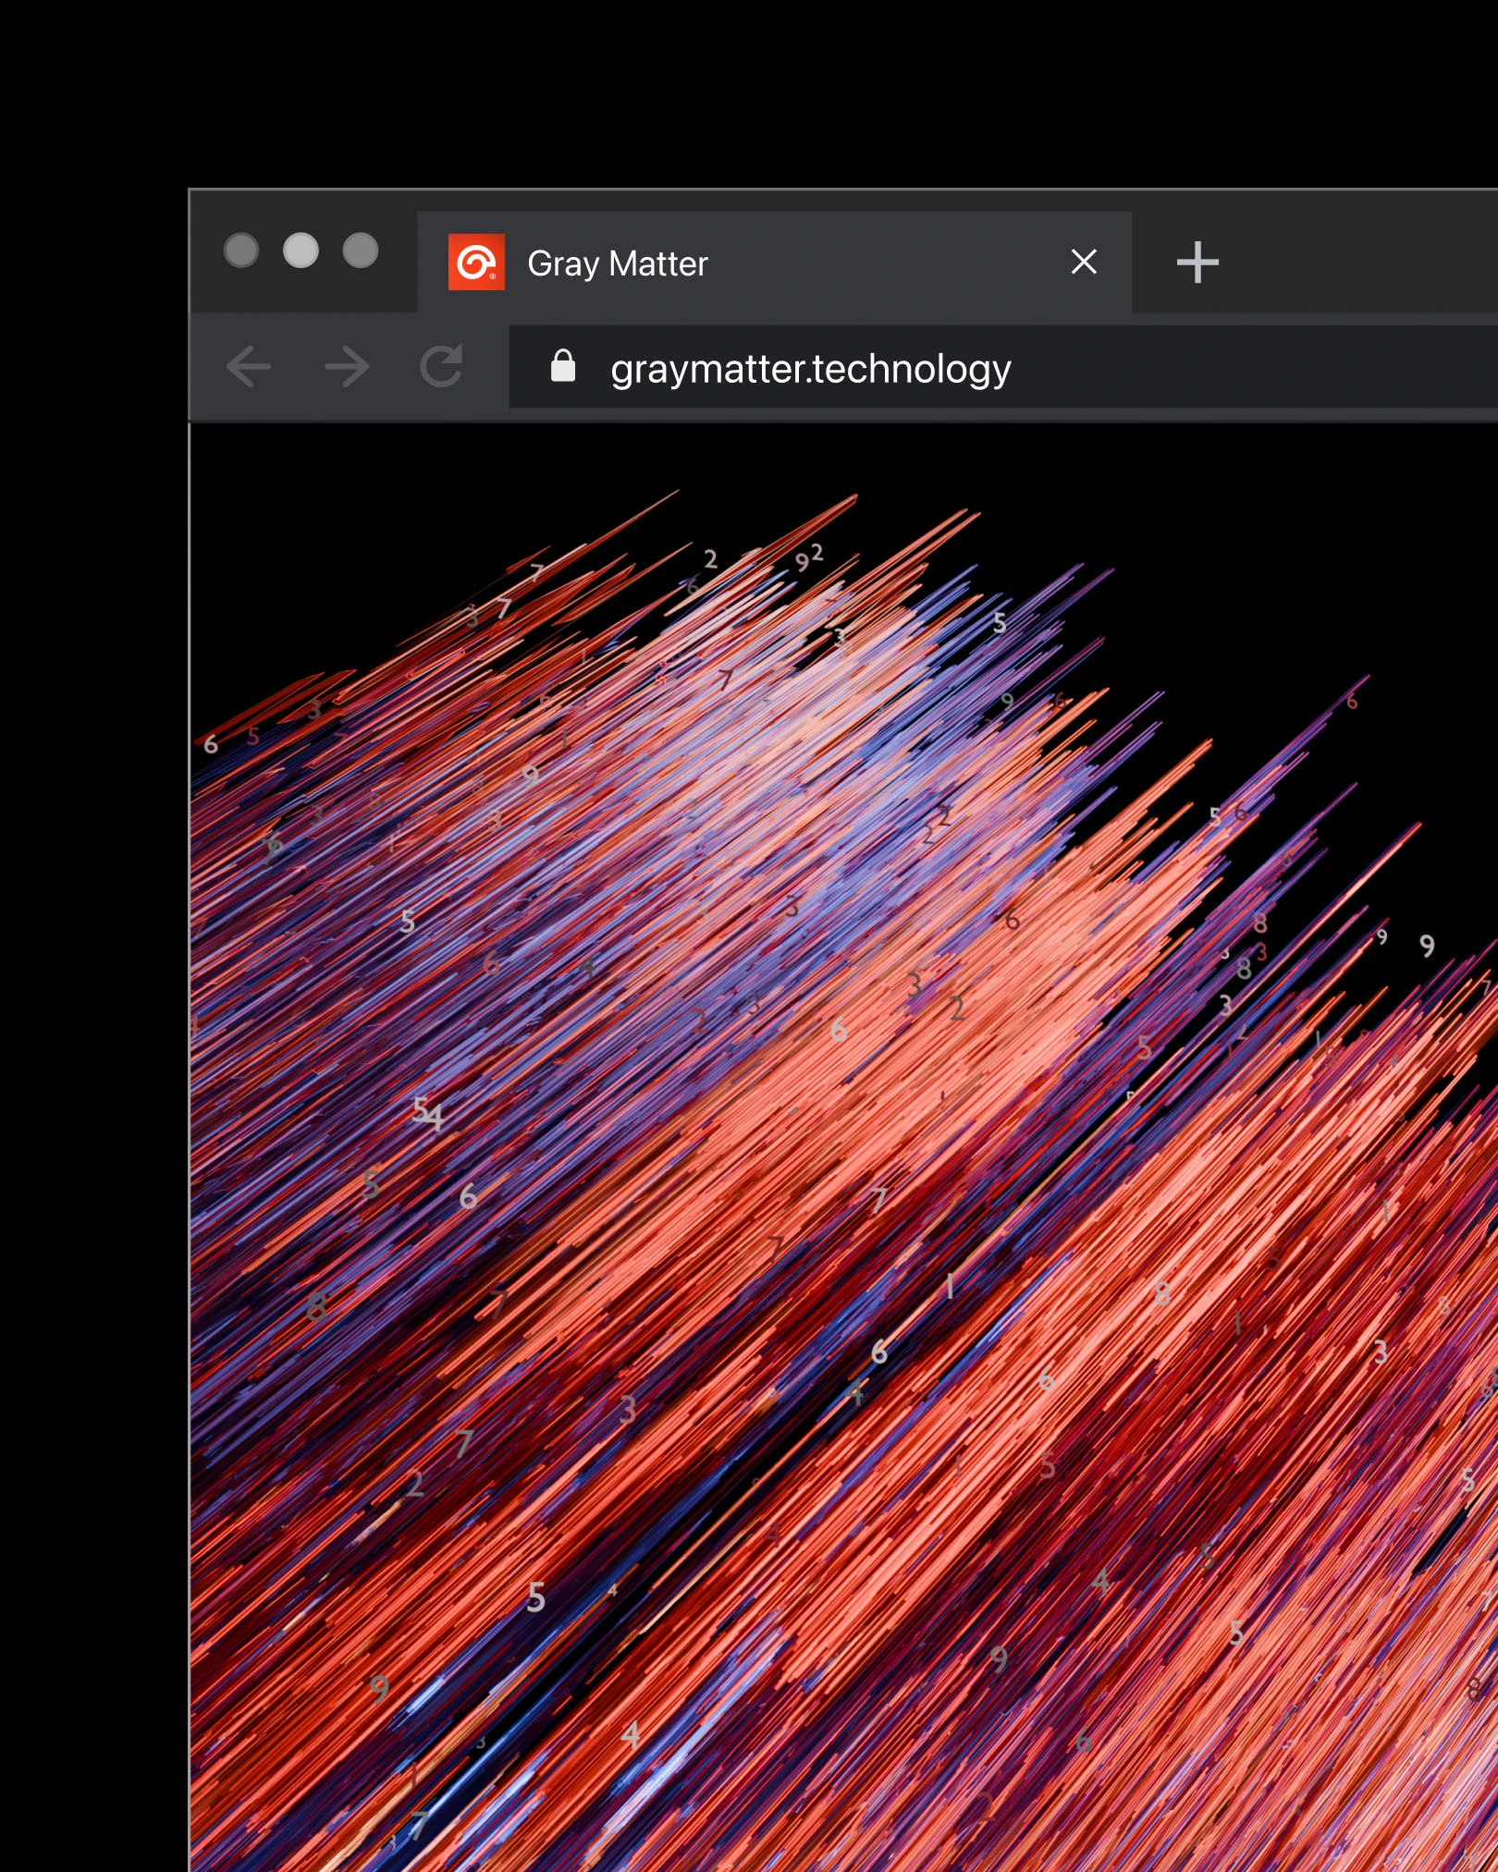The image size is (1498, 1872).
Task: Close the Gray Matter tab
Action: point(1084,263)
